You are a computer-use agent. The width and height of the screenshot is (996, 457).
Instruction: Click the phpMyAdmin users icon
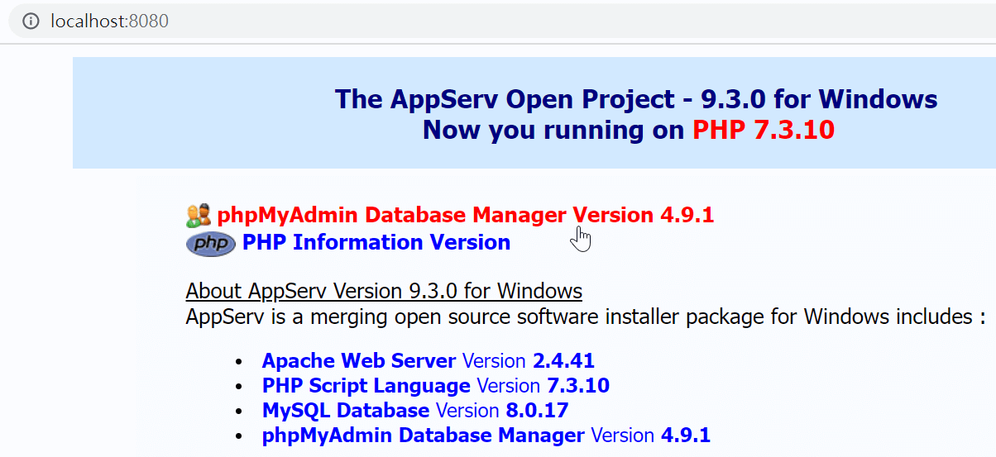point(199,216)
